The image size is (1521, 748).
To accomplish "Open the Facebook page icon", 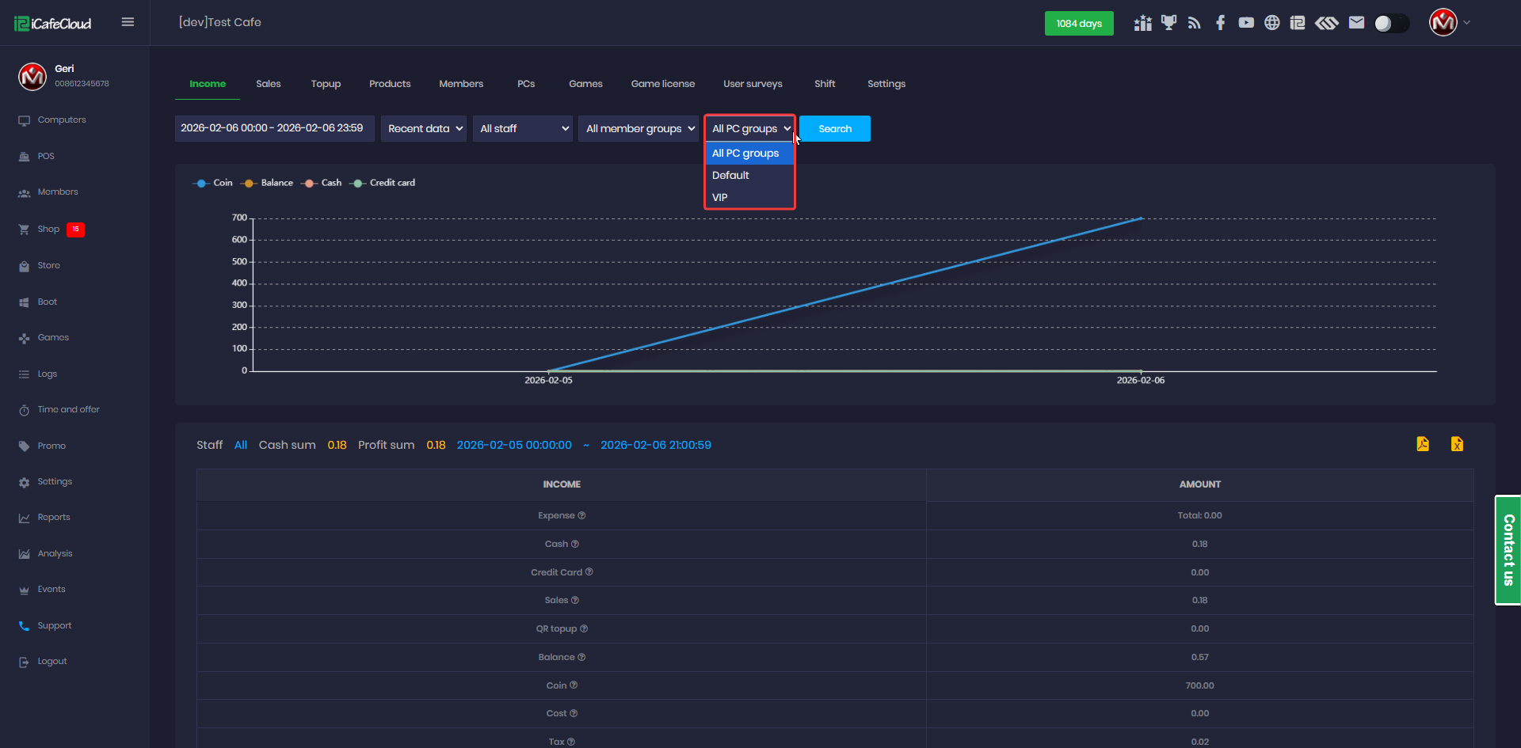I will tap(1220, 23).
